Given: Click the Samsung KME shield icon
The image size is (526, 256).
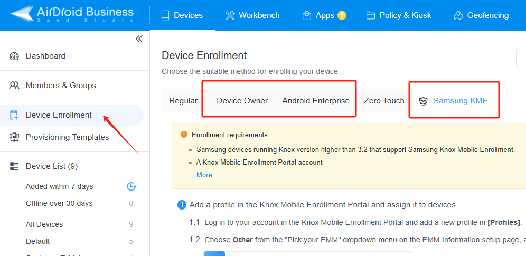Looking at the screenshot, I should coord(424,101).
